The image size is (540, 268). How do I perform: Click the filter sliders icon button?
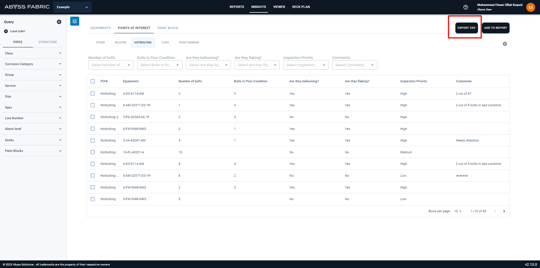pos(75,21)
